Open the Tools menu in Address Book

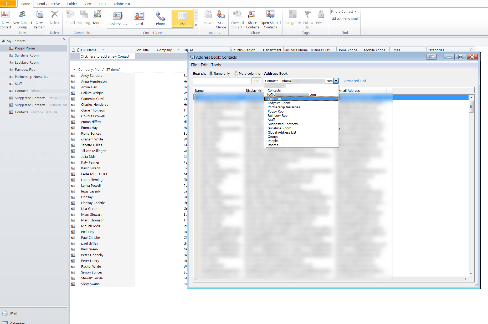tap(216, 65)
